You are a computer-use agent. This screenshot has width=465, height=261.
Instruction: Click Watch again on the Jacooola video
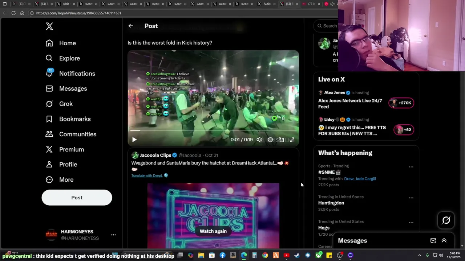pos(213,231)
